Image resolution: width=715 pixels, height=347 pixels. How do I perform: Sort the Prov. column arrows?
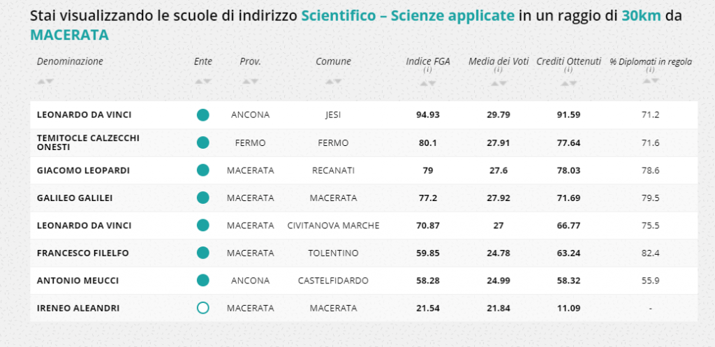tap(251, 81)
